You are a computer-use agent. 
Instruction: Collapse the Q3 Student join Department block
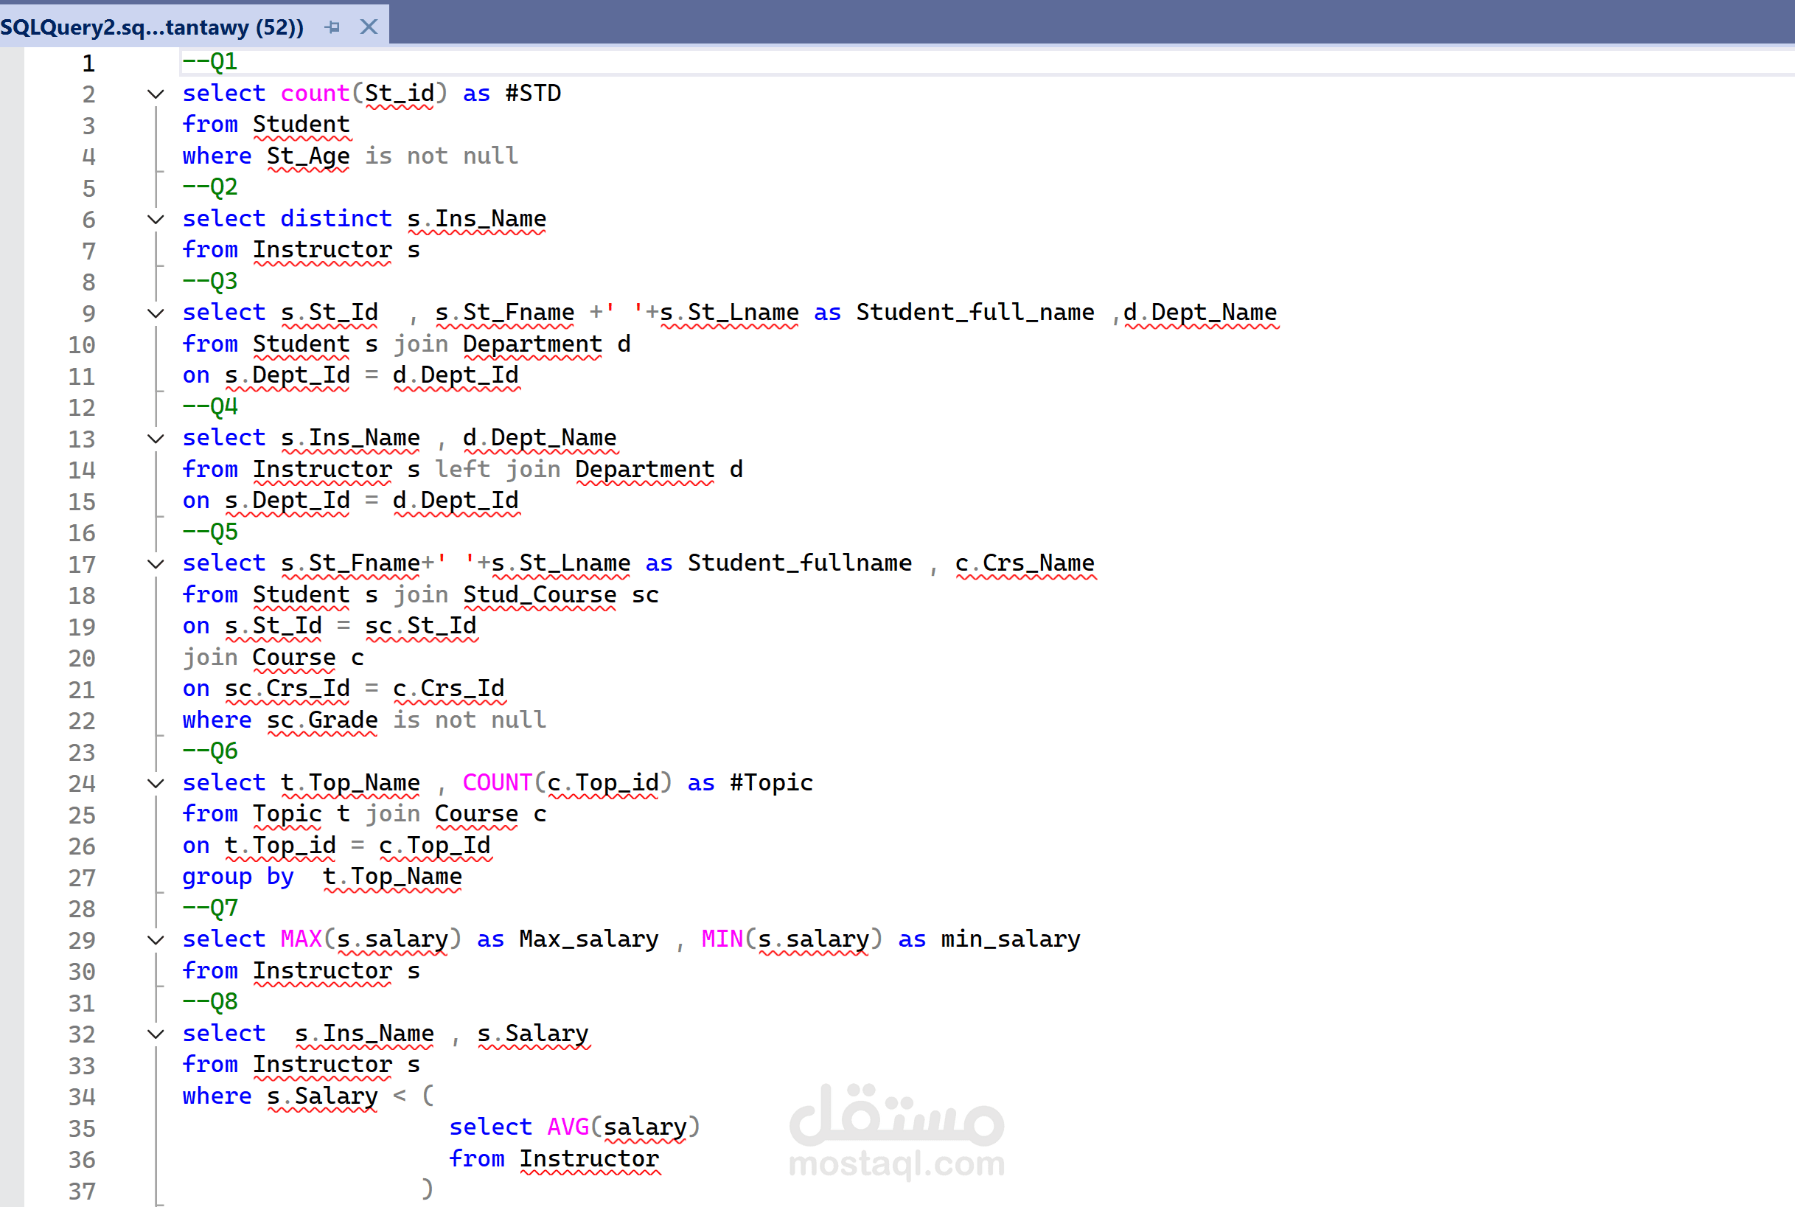(156, 313)
